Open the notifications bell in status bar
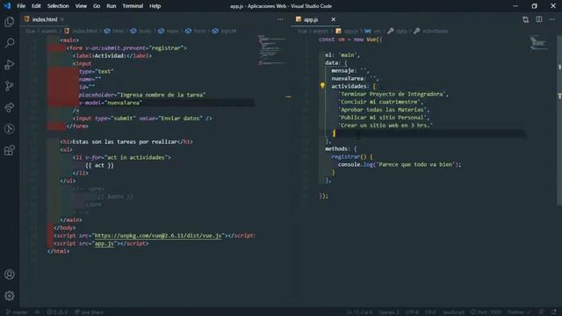The image size is (562, 316). pos(554,312)
